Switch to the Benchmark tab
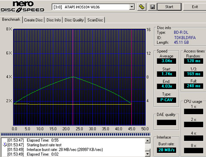Screen dimensions: 206x157 click(11, 19)
